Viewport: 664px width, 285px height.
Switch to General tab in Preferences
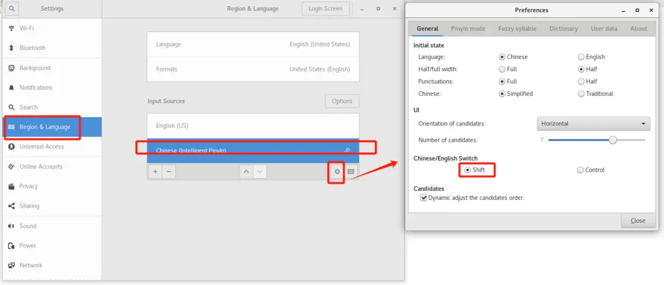428,29
